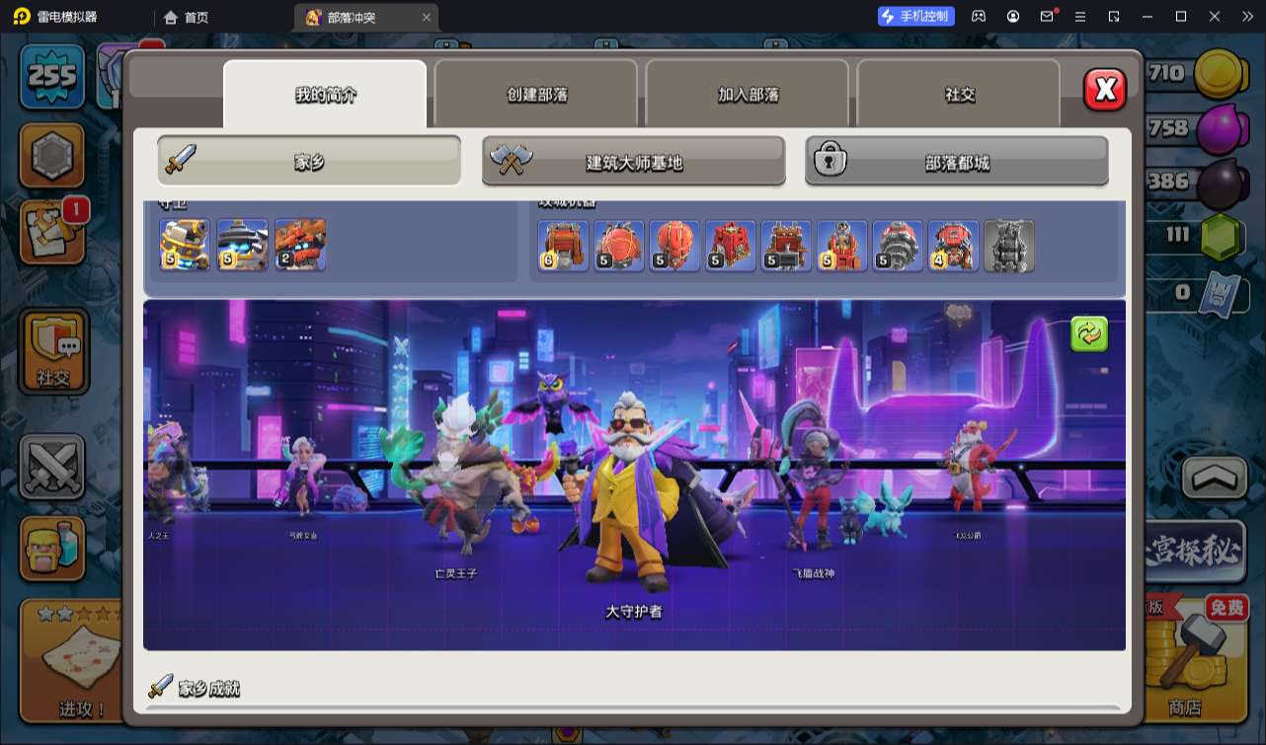Viewport: 1266px width, 745px height.
Task: Select the red balloon siege machine icon
Action: pyautogui.click(x=674, y=246)
